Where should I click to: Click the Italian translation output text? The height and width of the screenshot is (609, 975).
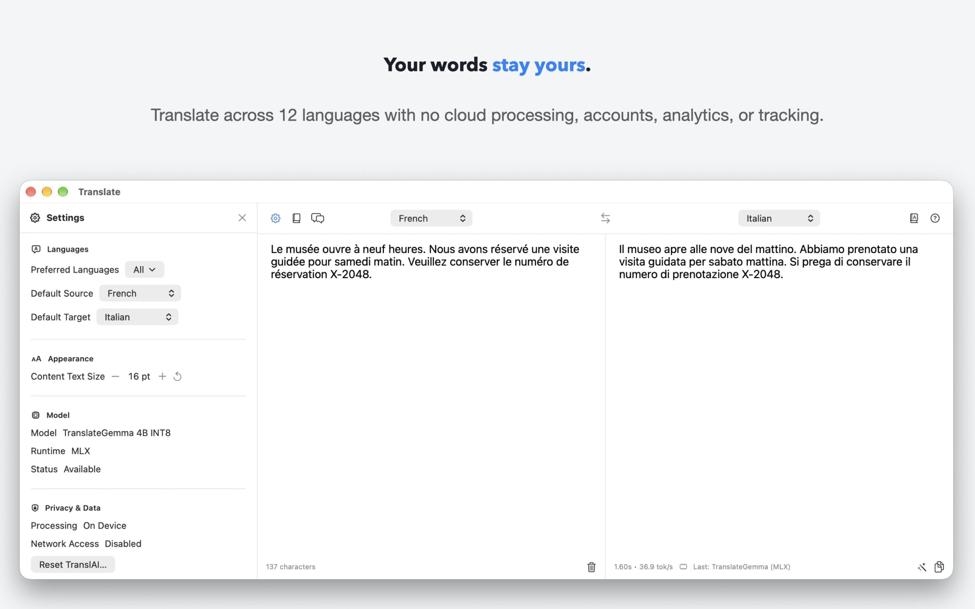[768, 261]
